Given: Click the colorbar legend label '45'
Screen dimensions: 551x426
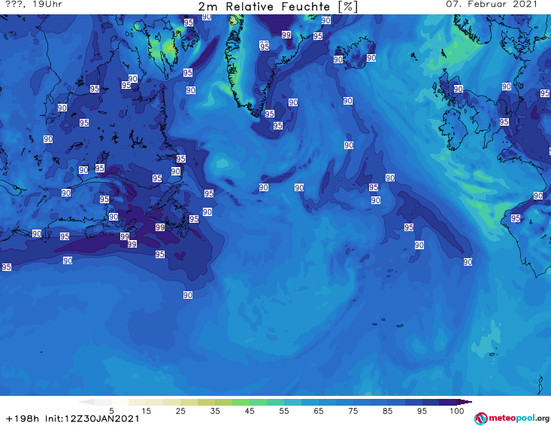Looking at the screenshot, I should click(x=250, y=411).
